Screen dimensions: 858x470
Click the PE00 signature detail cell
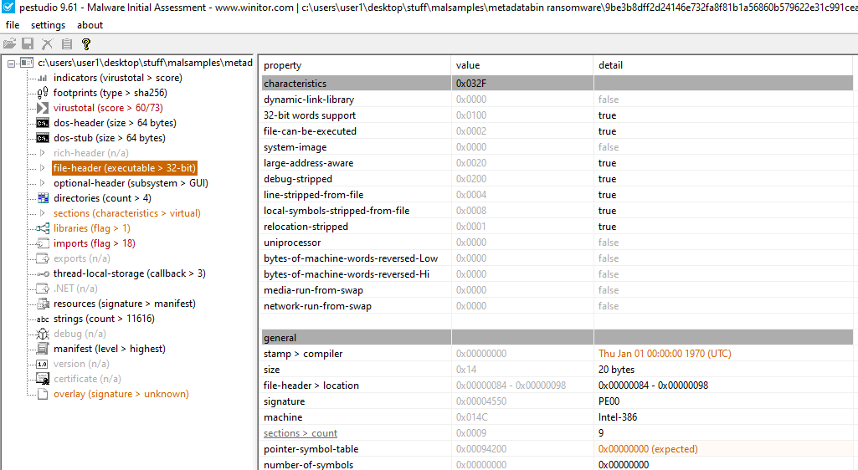pyautogui.click(x=609, y=401)
